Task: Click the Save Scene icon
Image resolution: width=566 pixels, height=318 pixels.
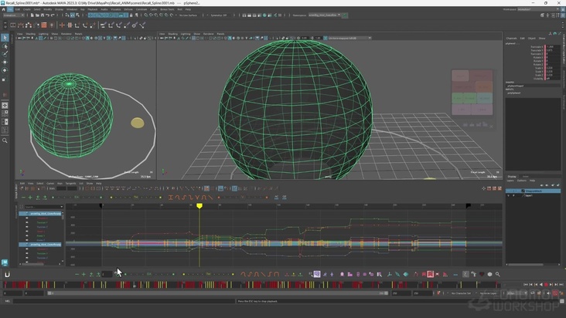Action: pyautogui.click(x=43, y=15)
